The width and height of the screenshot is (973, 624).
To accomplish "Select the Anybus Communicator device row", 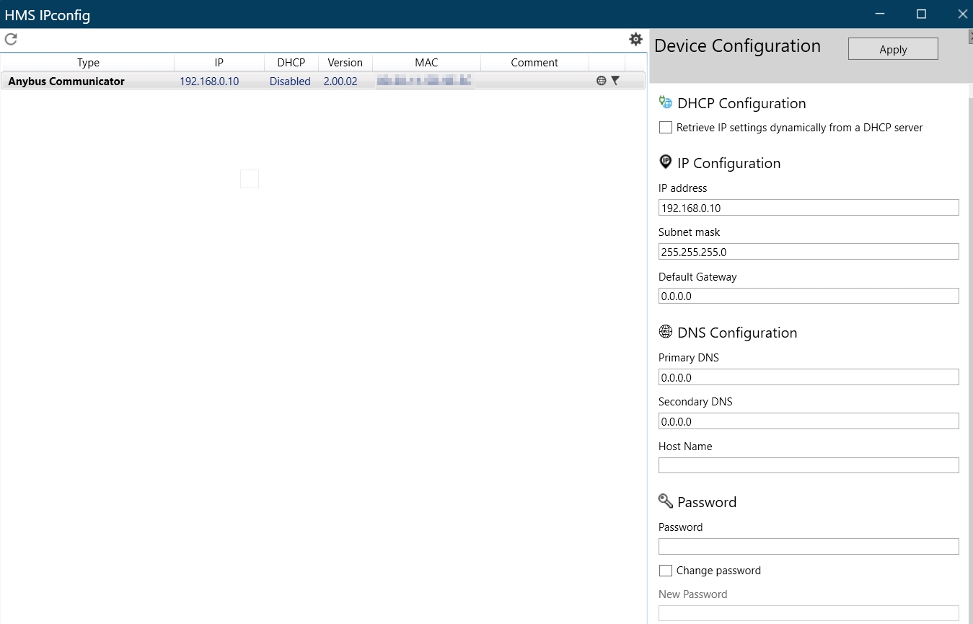I will [x=323, y=81].
